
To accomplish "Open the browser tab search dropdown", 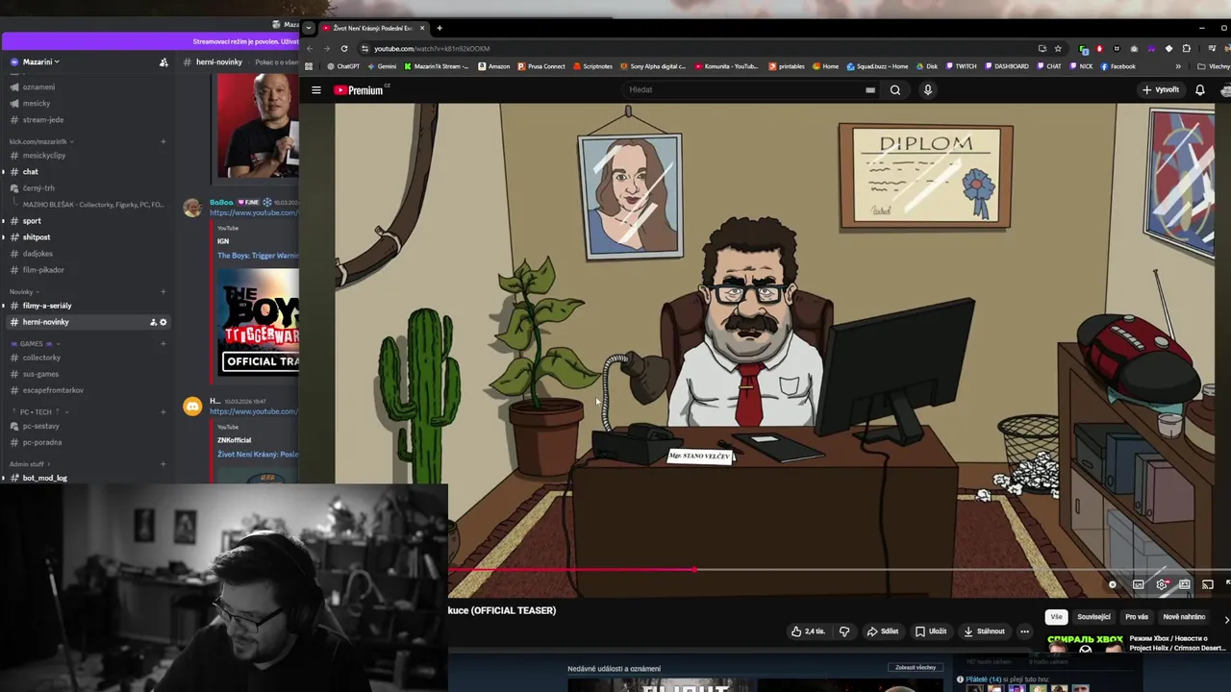I will click(309, 28).
